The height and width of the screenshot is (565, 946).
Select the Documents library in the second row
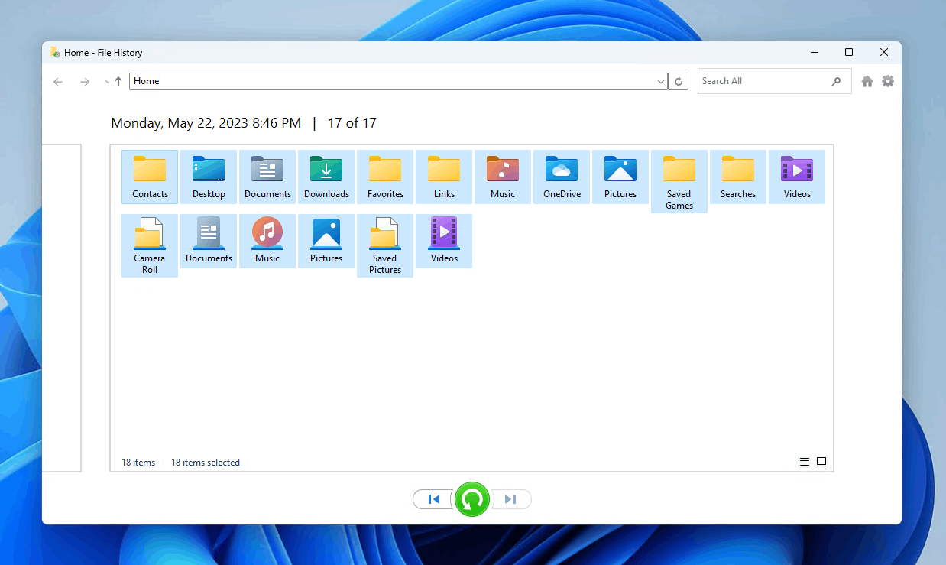(209, 241)
